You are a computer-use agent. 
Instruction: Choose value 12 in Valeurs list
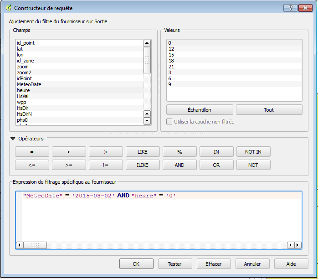click(x=171, y=49)
